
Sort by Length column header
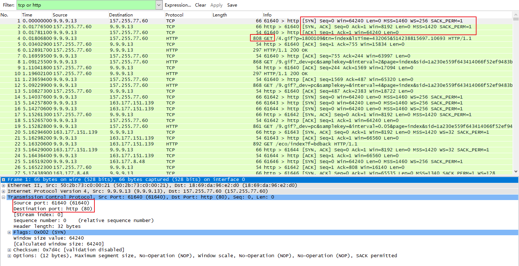pos(220,15)
